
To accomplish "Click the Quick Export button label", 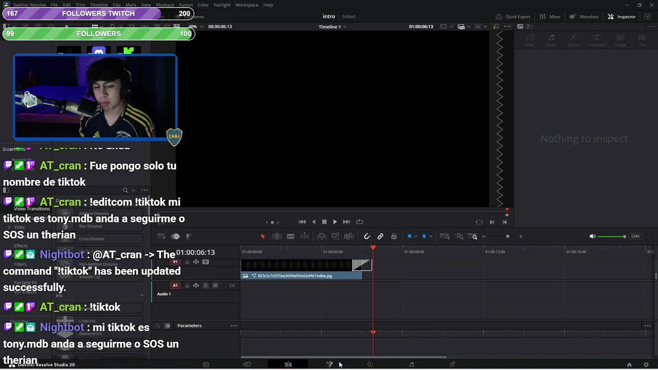I will pyautogui.click(x=518, y=16).
